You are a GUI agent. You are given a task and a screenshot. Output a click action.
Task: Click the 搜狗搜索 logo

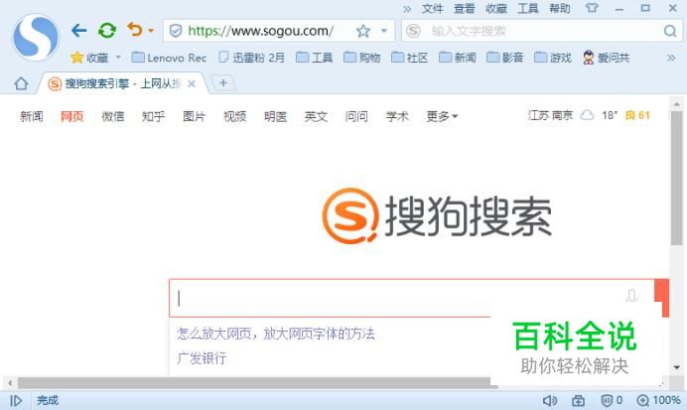437,215
